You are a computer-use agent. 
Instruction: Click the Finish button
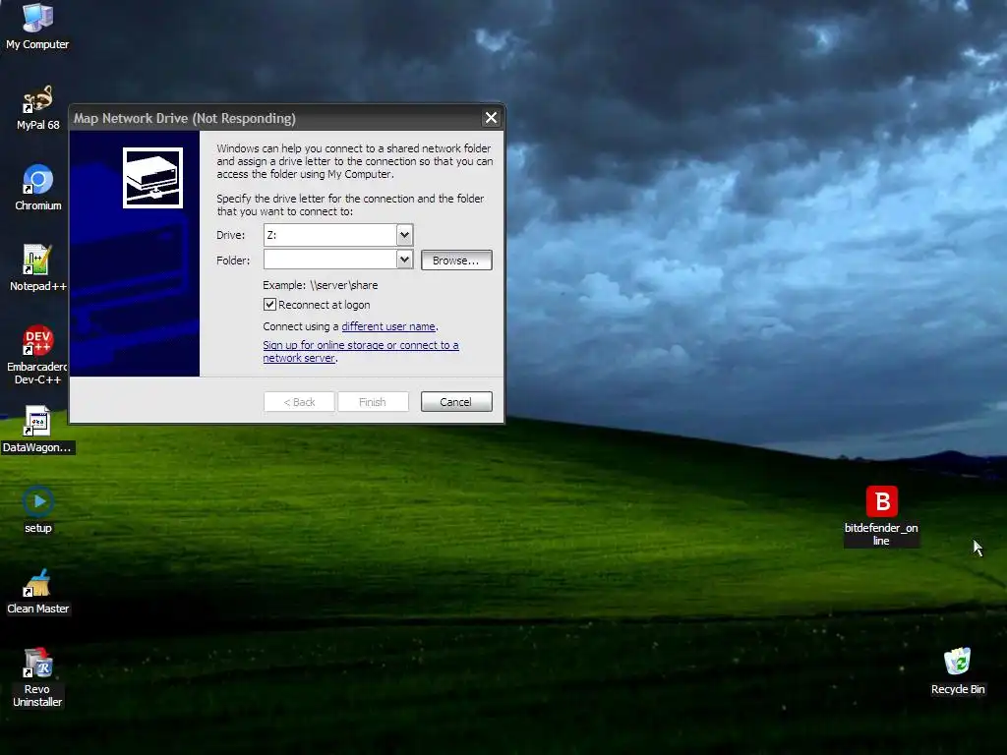[x=373, y=402]
